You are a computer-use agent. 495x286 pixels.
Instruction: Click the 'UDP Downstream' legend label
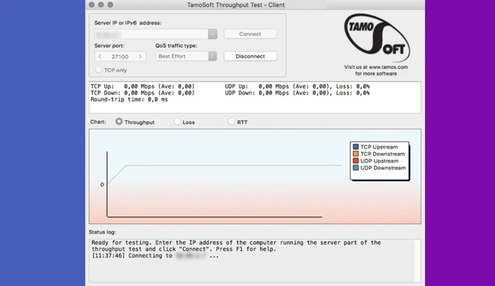click(383, 168)
